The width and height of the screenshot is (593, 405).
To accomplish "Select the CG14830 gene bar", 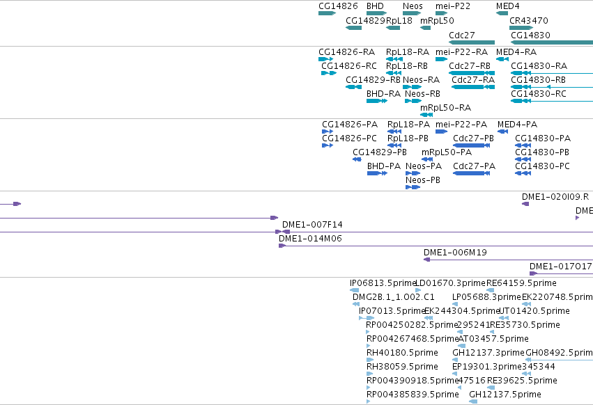I will [552, 42].
